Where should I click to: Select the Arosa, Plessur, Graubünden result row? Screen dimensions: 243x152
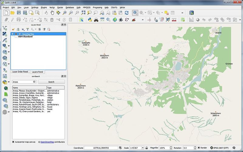(38, 91)
